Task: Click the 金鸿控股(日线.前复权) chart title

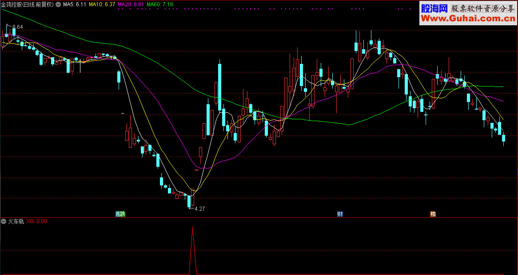Action: pos(27,4)
